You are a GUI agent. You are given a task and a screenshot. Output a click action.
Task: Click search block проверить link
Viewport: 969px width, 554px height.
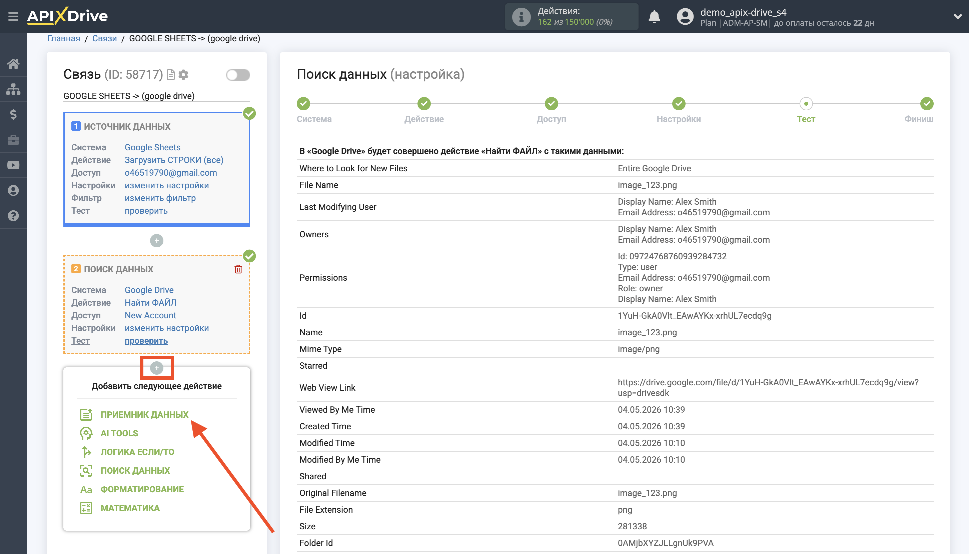tap(146, 341)
